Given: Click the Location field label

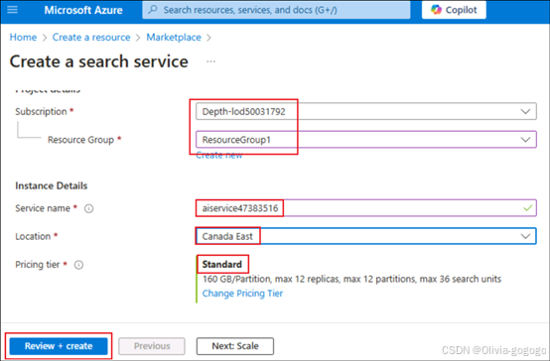Looking at the screenshot, I should point(33,237).
